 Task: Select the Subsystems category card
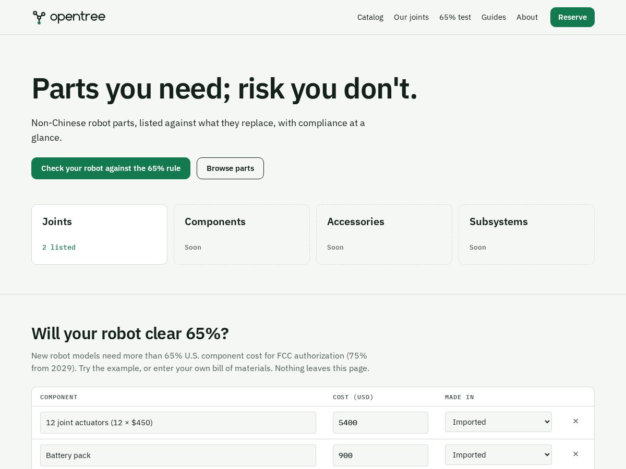tap(526, 234)
